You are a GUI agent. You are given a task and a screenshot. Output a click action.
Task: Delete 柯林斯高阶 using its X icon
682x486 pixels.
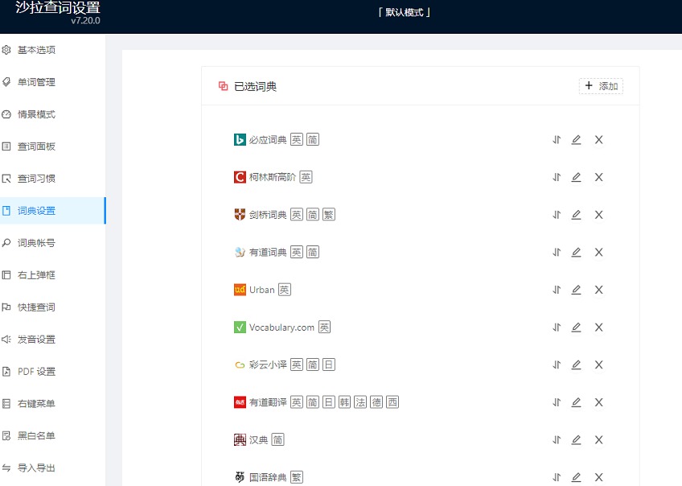click(599, 177)
